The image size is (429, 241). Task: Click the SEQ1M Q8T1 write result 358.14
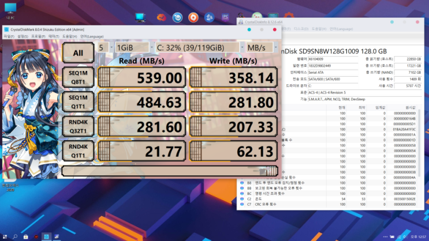click(233, 78)
